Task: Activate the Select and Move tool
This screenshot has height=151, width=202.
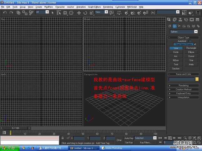Action: point(79,13)
